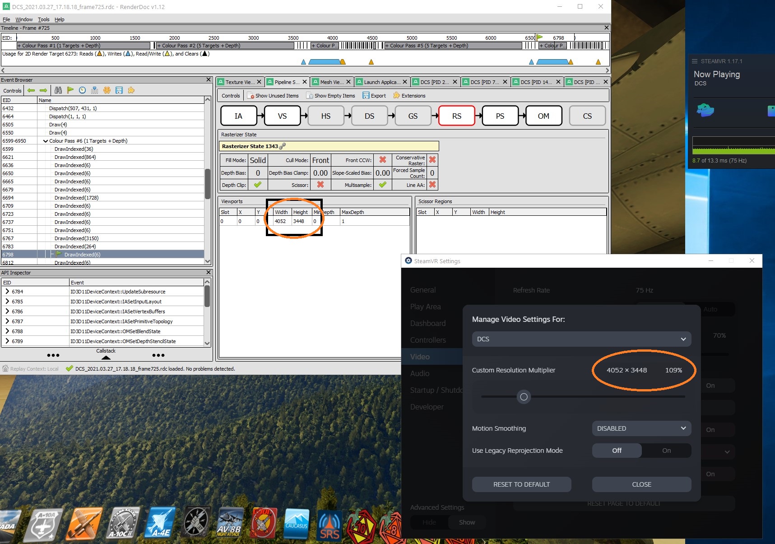This screenshot has width=775, height=544.
Task: Adjust the Custom Resolution Multiplier slider handle
Action: (524, 397)
